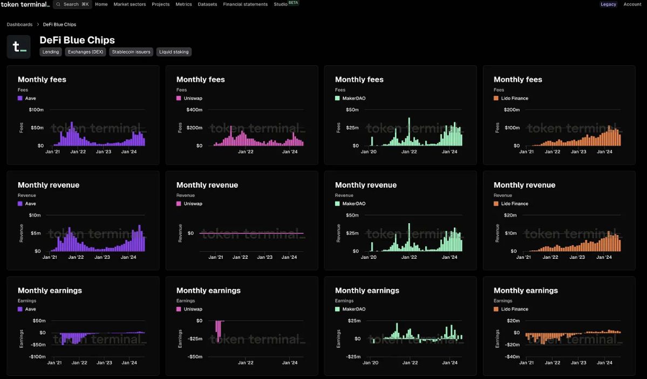Select the Lending tag

click(x=51, y=52)
